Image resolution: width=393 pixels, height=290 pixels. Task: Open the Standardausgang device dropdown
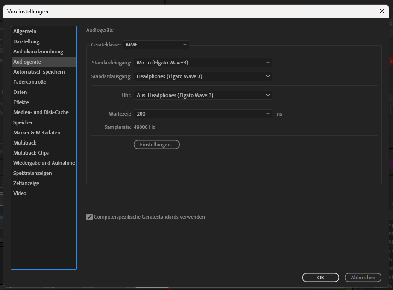[x=203, y=76]
